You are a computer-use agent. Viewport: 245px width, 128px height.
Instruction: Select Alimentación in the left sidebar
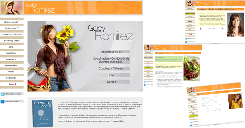(x=11, y=59)
